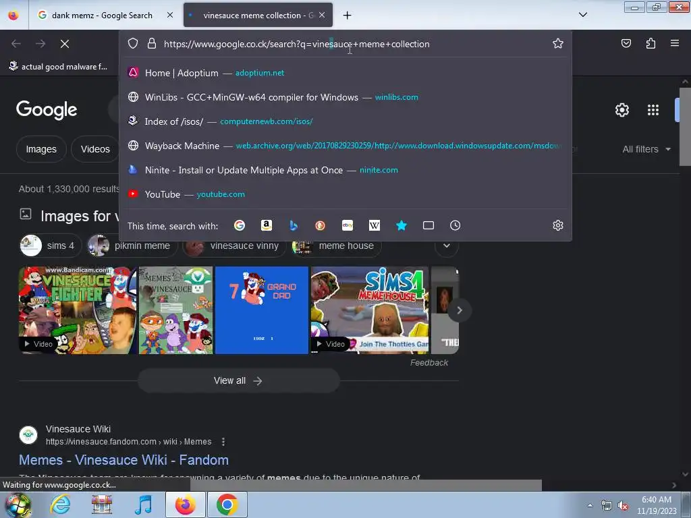Screen dimensions: 691x518
Task: List all tabs with chevron
Action: click(x=582, y=15)
